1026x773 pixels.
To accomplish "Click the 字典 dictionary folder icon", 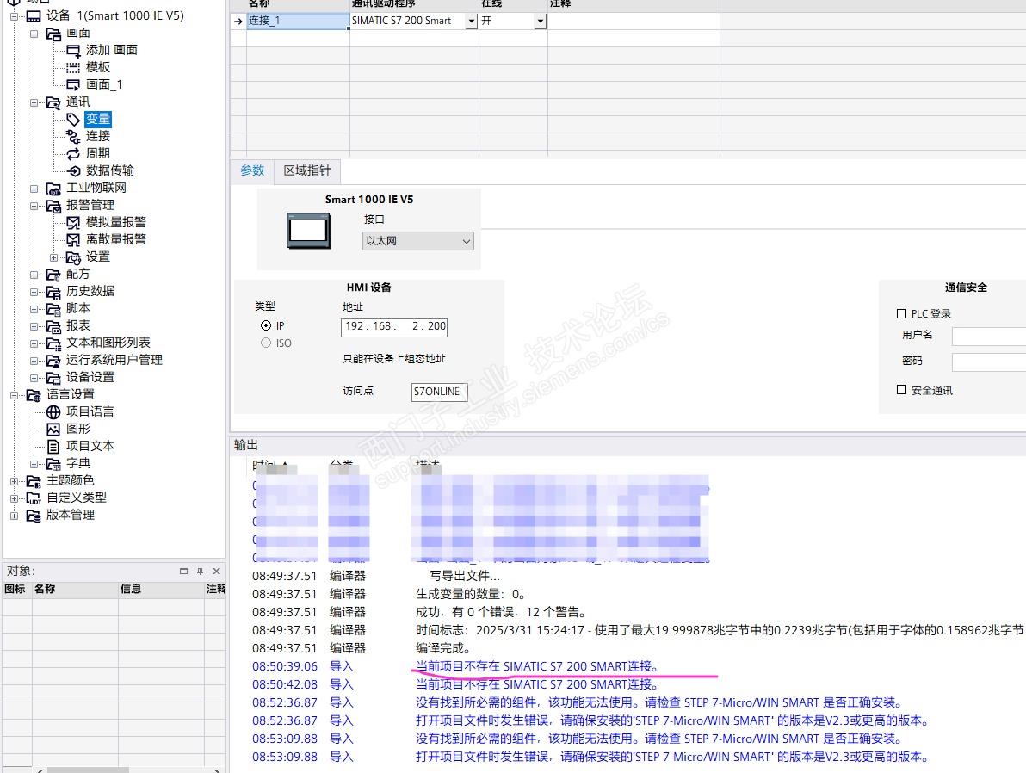I will click(x=53, y=463).
